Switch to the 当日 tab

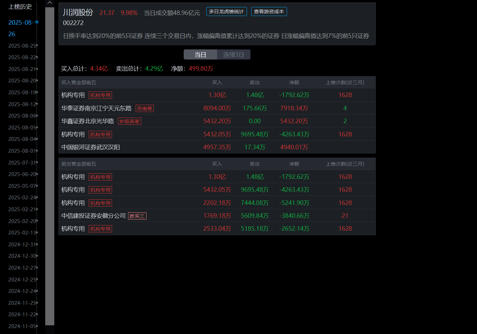pyautogui.click(x=200, y=55)
